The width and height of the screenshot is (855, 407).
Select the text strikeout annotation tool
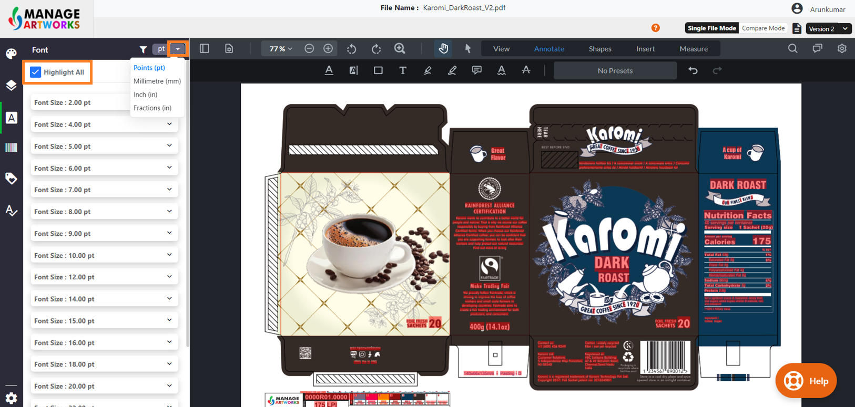point(526,70)
